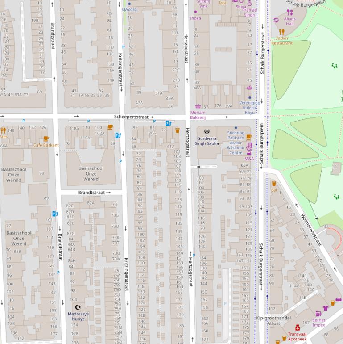Click the Cafe Baskent coffee cup icon
343x344 pixels.
coord(45,139)
